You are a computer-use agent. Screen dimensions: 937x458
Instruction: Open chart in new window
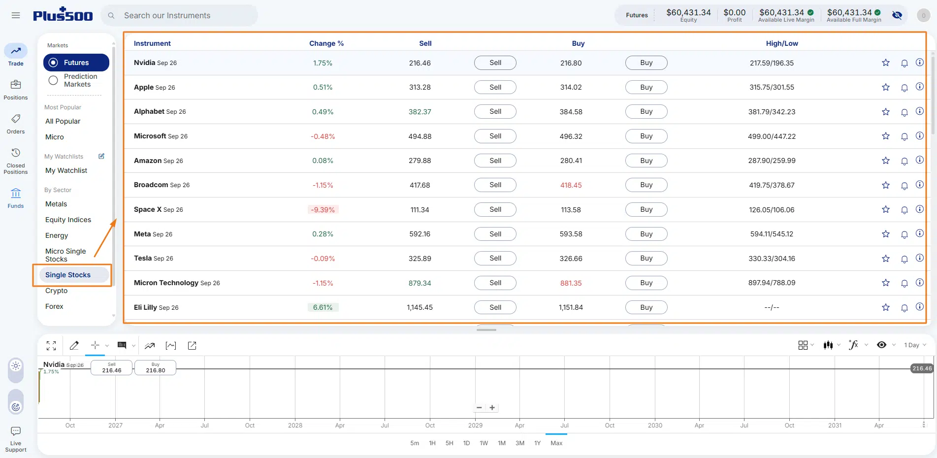tap(192, 346)
